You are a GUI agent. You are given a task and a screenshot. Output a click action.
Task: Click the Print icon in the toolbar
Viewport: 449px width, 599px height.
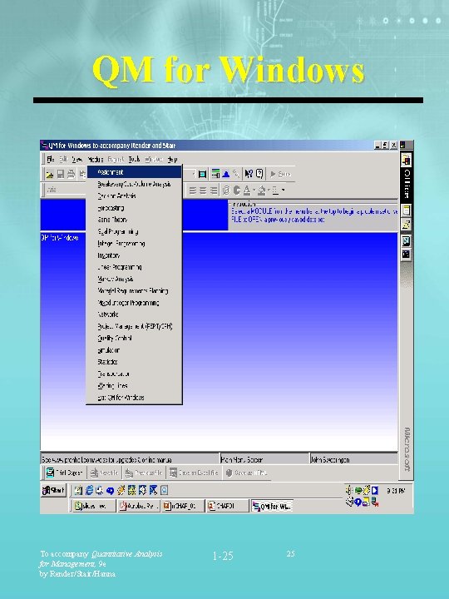[x=71, y=175]
